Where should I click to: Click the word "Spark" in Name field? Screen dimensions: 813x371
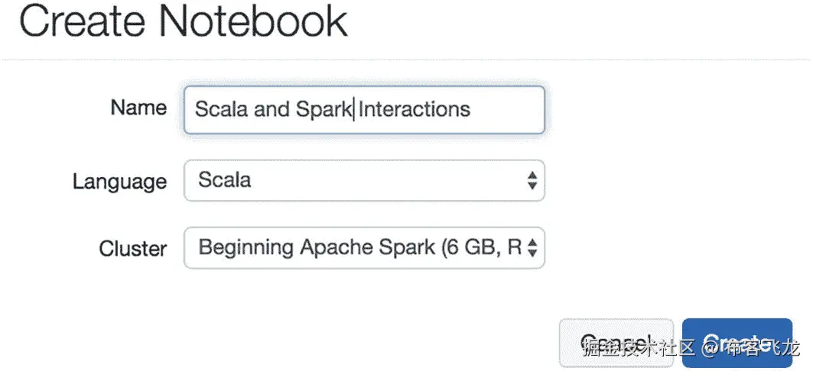tap(324, 109)
